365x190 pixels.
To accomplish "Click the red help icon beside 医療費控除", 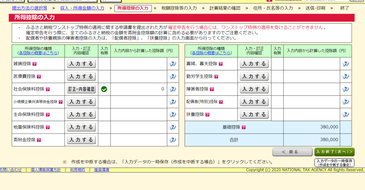I will (x=39, y=77).
